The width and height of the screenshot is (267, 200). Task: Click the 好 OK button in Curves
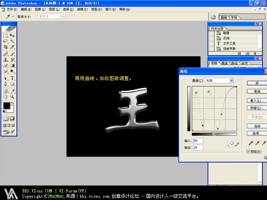(256, 83)
